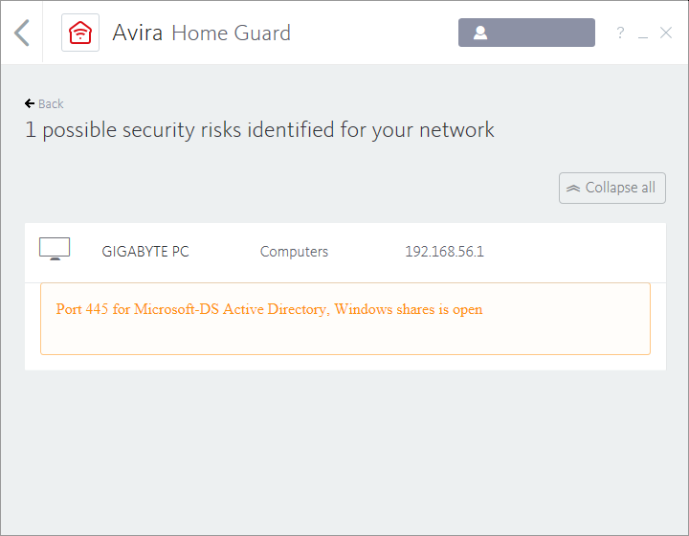This screenshot has height=536, width=689.
Task: Click the security risks identified heading
Action: click(259, 130)
